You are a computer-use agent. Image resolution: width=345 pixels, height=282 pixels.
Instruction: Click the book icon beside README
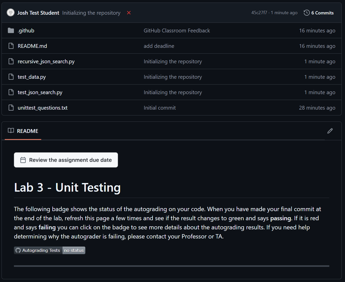[11, 131]
